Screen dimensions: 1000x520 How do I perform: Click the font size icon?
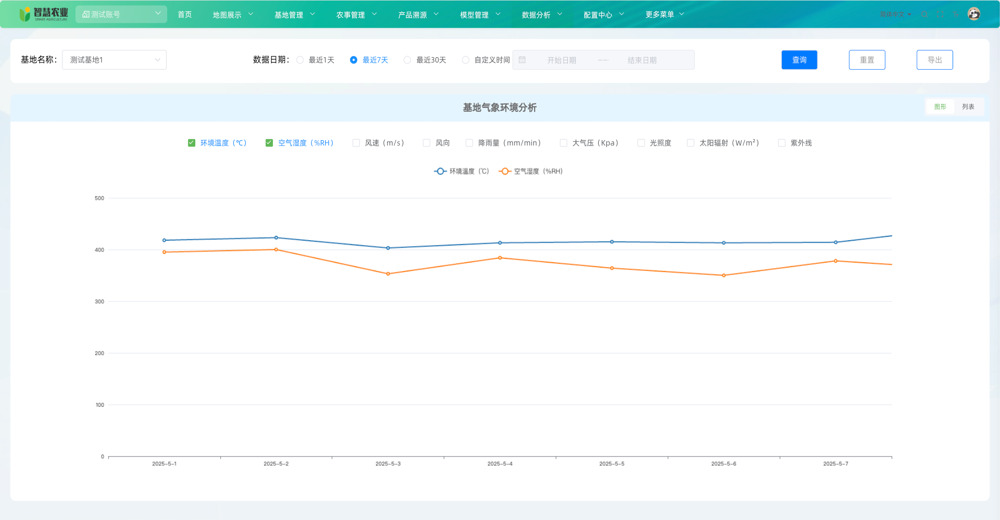(956, 14)
